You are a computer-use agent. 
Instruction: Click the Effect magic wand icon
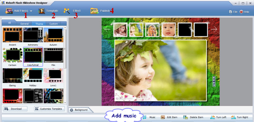[x=67, y=11]
